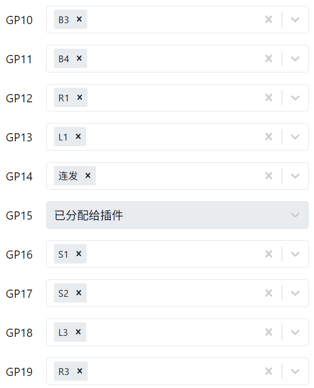Remove the S2 tag from GP17

point(78,293)
